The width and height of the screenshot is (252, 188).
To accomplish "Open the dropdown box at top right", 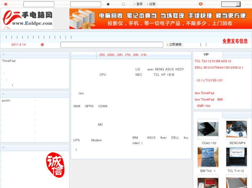I will (x=231, y=4).
